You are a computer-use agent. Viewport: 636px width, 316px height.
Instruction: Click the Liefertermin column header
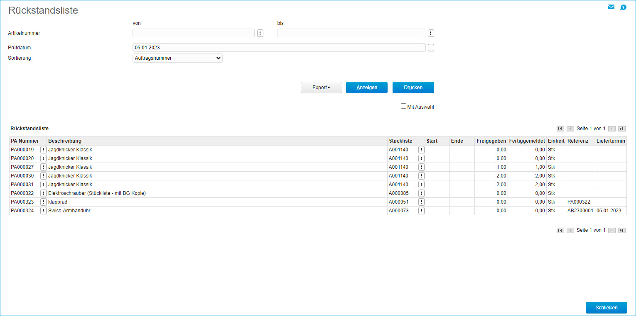coord(611,141)
